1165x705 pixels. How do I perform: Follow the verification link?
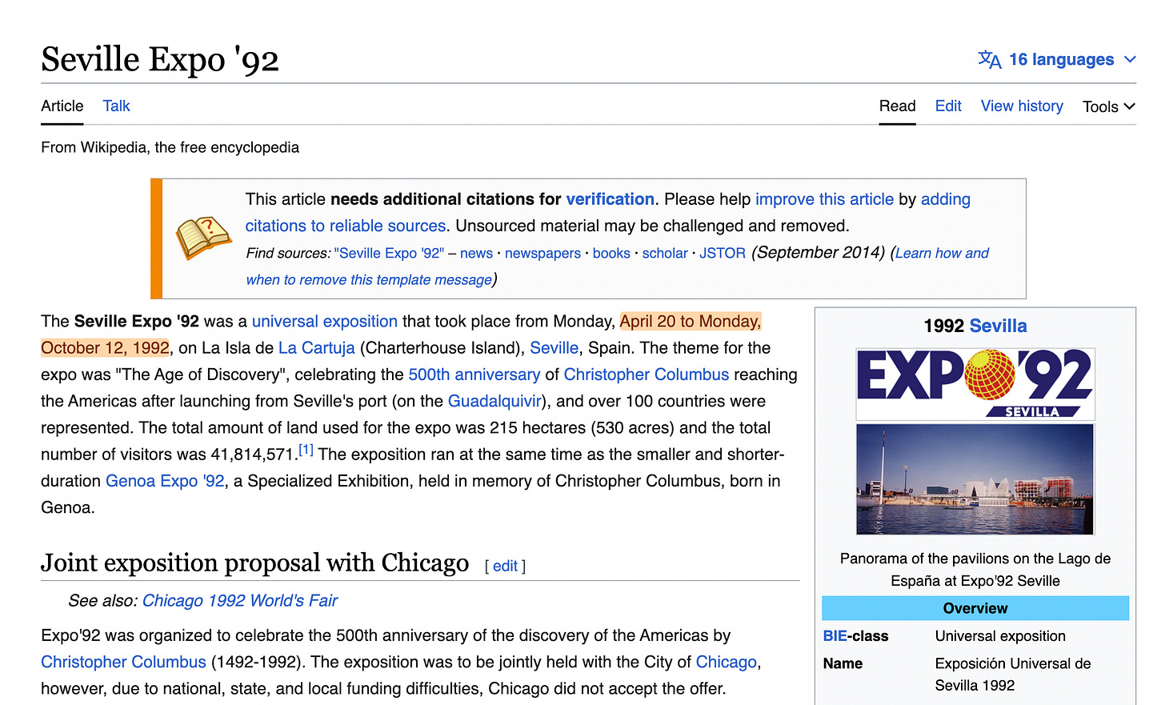click(610, 199)
